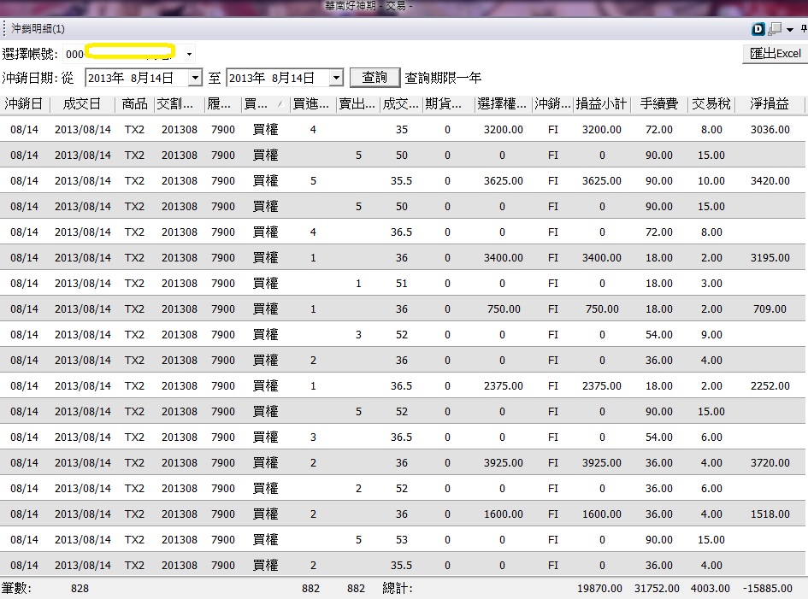Click the 成交... price column header
Image resolution: width=808 pixels, height=599 pixels.
(401, 104)
